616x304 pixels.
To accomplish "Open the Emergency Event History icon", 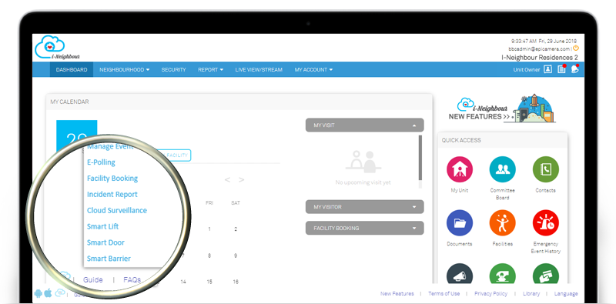I will [545, 222].
